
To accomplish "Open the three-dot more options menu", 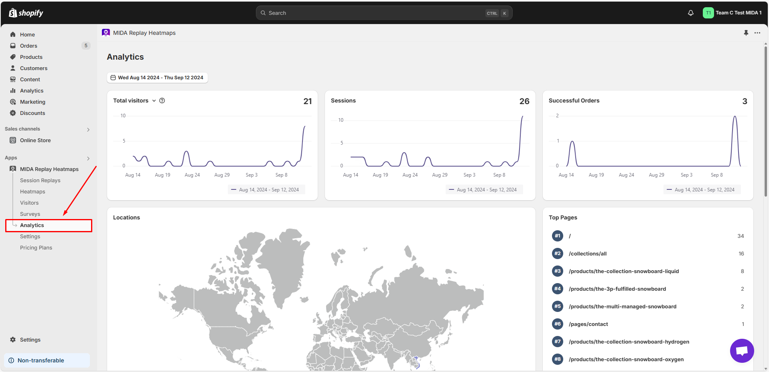I will click(757, 33).
